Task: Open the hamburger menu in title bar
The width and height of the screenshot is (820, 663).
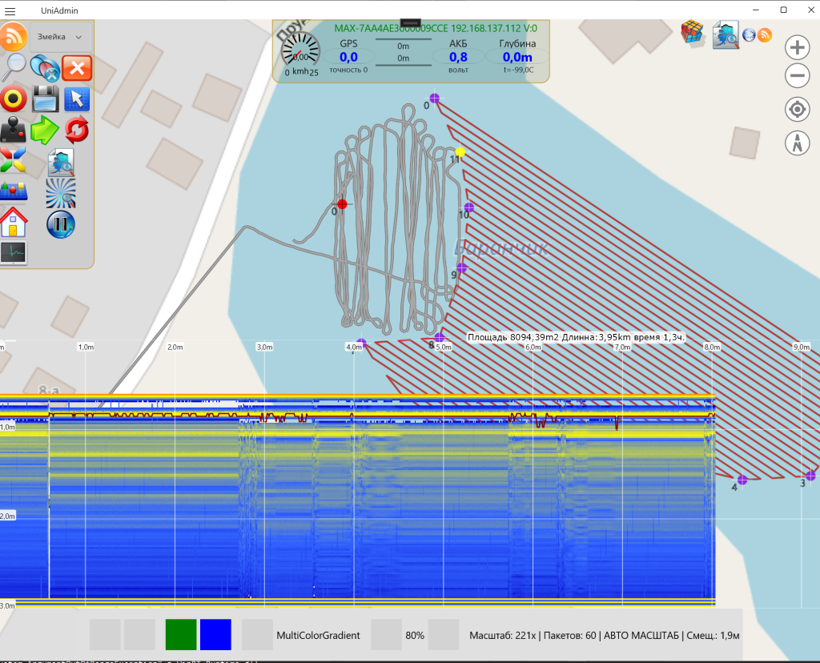Action: 10,10
